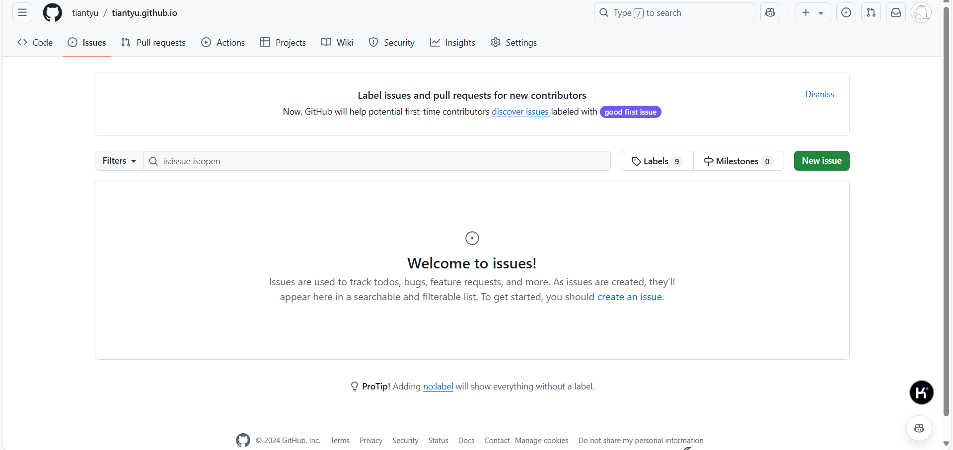Viewport: 953px width, 450px height.
Task: Open pull requests icon in top bar
Action: (871, 12)
